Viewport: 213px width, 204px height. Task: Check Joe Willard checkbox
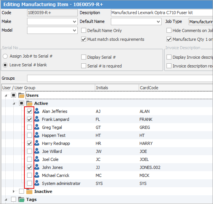point(29,151)
